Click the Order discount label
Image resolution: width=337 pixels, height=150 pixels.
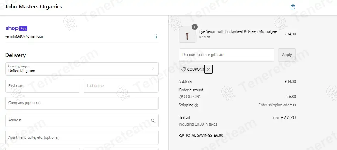[191, 90]
